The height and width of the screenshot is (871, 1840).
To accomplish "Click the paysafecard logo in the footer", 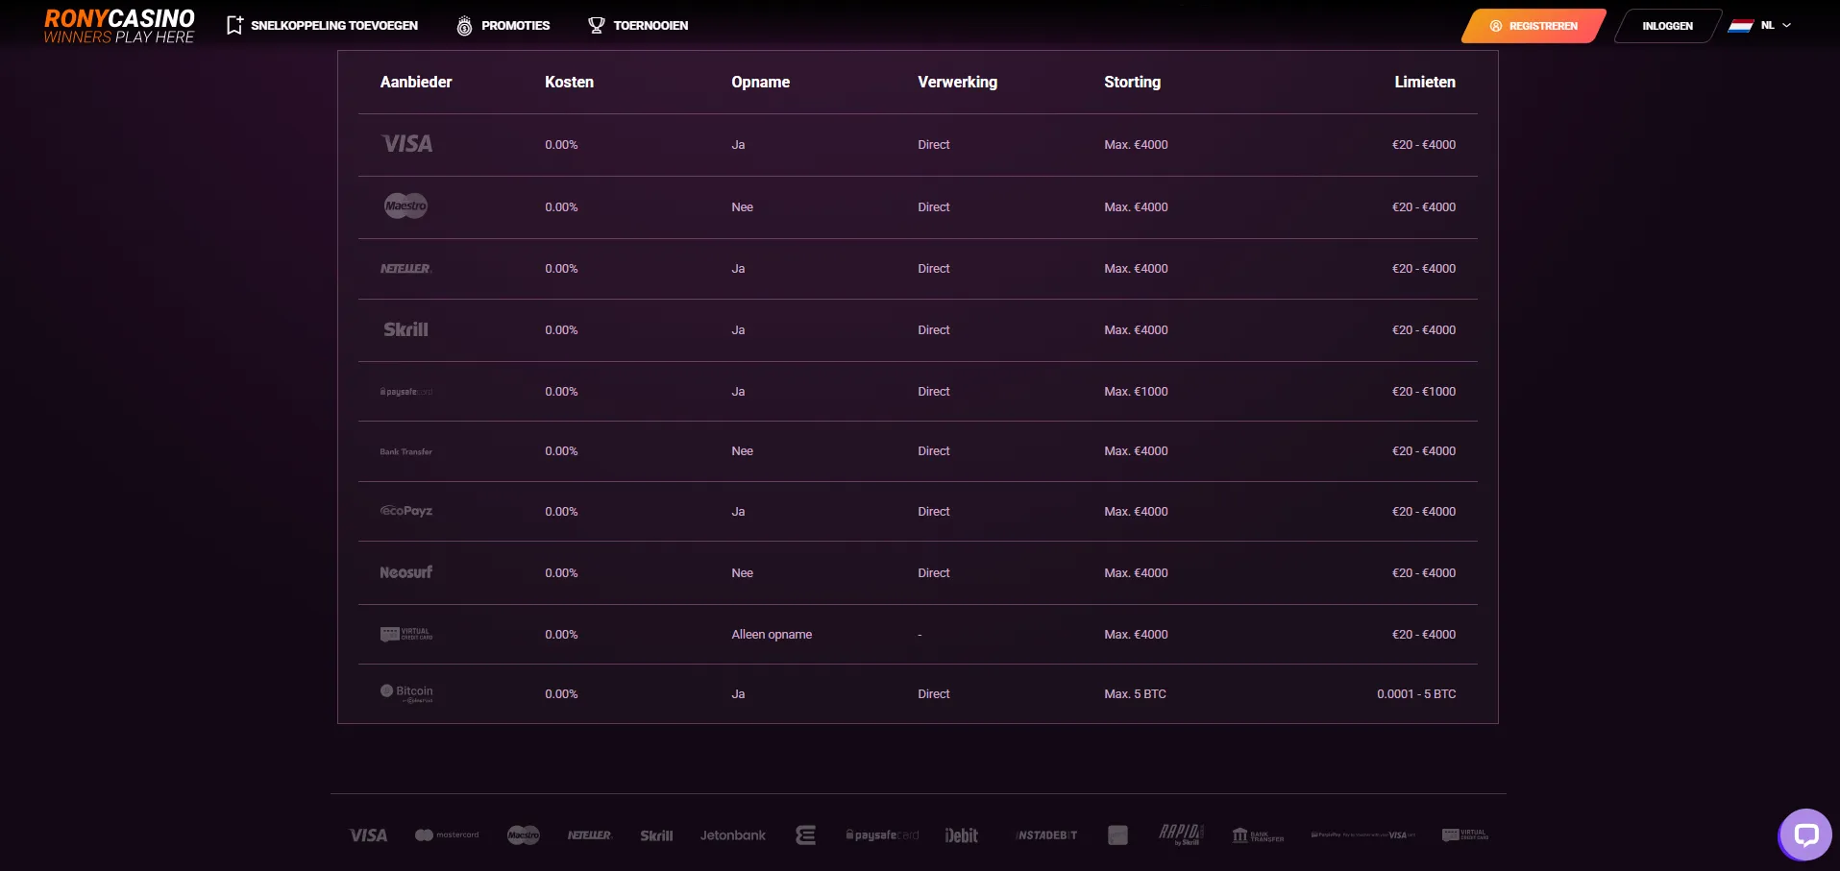I will click(x=883, y=835).
